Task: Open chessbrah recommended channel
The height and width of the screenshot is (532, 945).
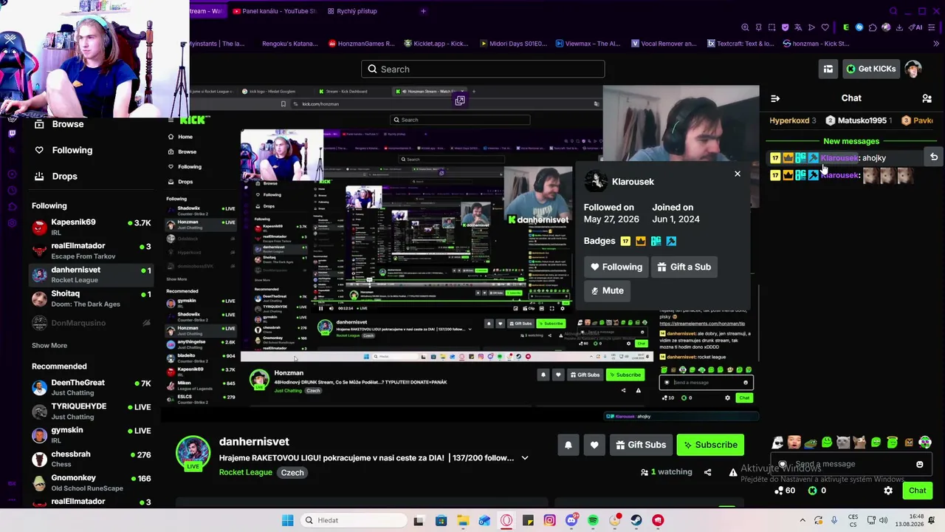Action: click(x=92, y=460)
